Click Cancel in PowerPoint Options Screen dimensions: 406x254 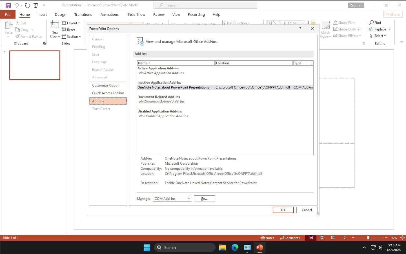coord(307,210)
